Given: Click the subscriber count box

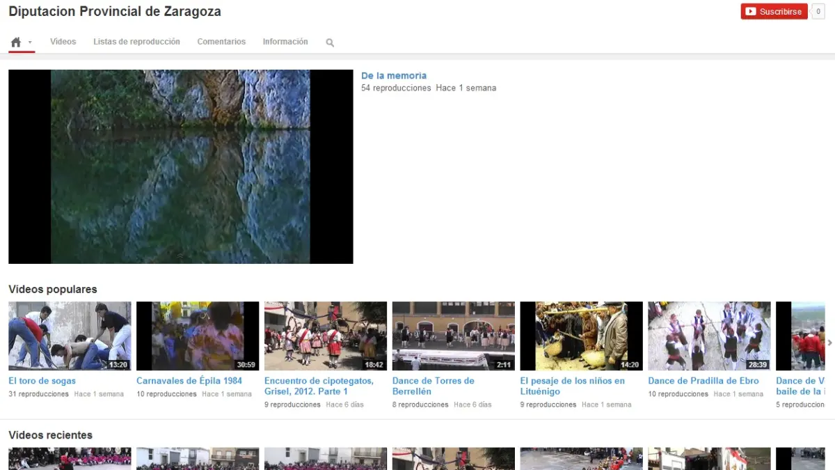Looking at the screenshot, I should point(818,11).
